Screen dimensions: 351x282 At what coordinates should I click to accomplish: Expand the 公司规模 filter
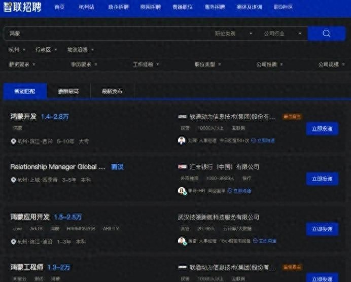[332, 64]
